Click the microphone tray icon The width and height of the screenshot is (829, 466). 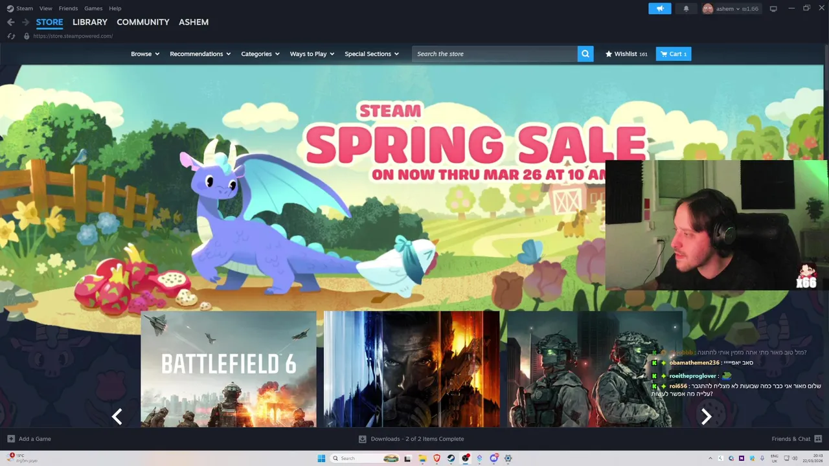coord(762,458)
